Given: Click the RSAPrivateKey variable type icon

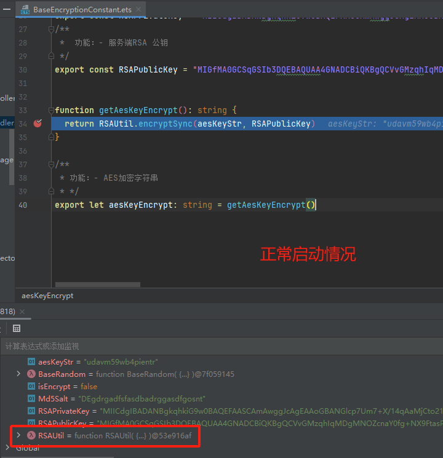Looking at the screenshot, I should click(31, 411).
